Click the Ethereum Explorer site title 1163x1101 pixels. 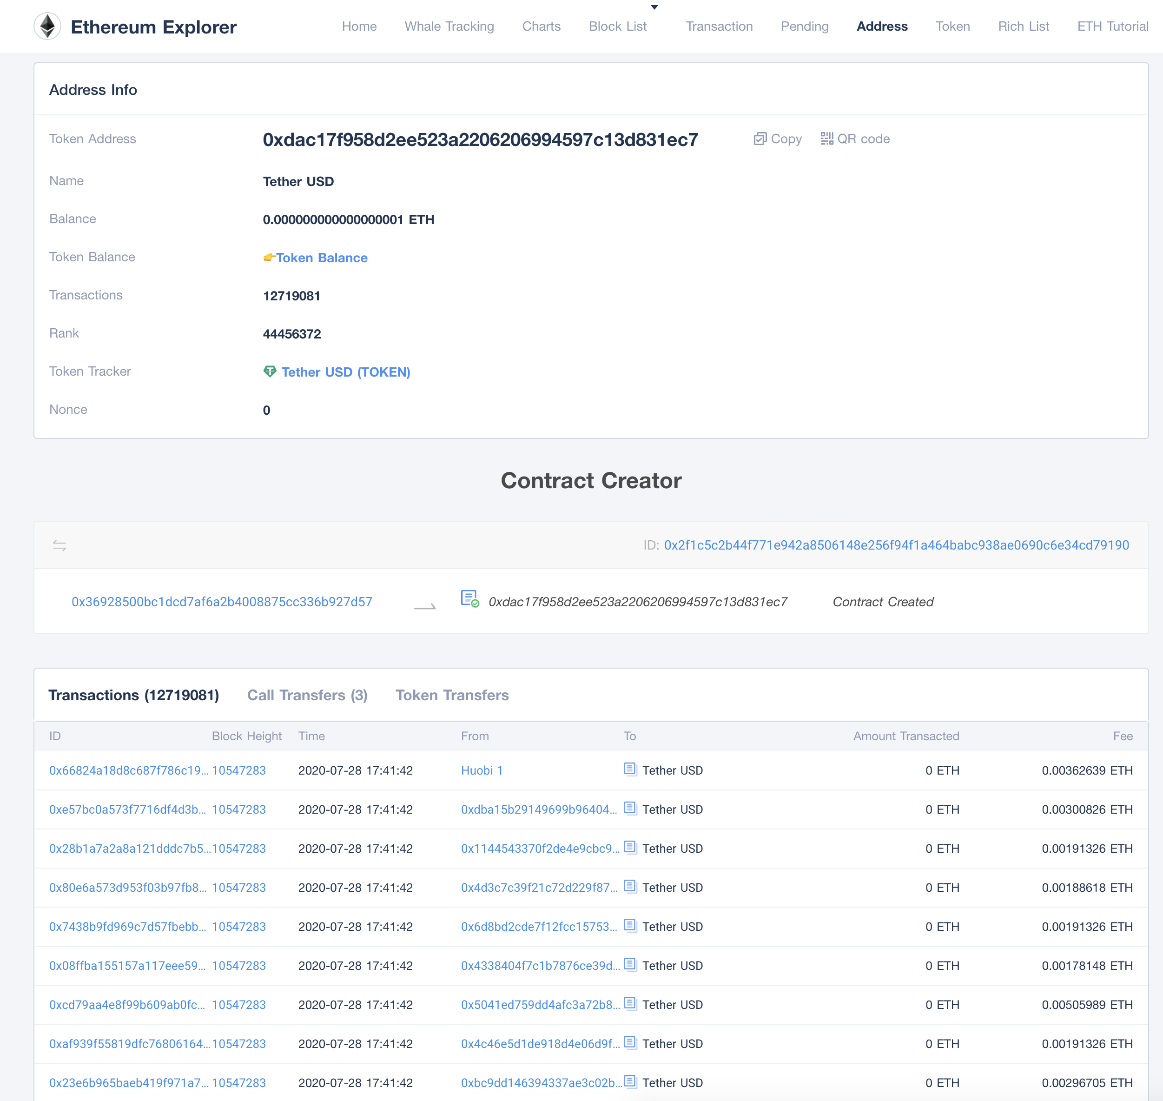(154, 27)
